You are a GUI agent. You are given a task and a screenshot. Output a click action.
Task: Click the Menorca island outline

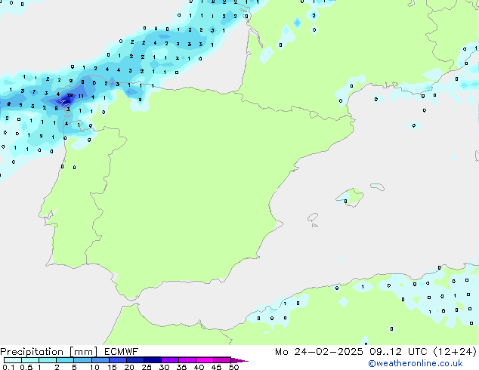(378, 187)
